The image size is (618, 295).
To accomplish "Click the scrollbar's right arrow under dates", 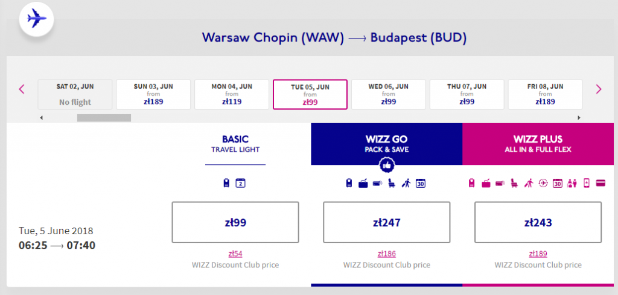I will (579, 117).
